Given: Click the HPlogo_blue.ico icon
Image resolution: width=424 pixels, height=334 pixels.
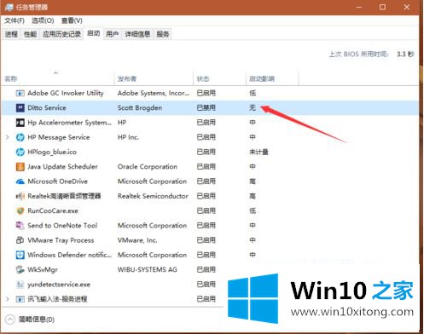Looking at the screenshot, I should pos(20,153).
